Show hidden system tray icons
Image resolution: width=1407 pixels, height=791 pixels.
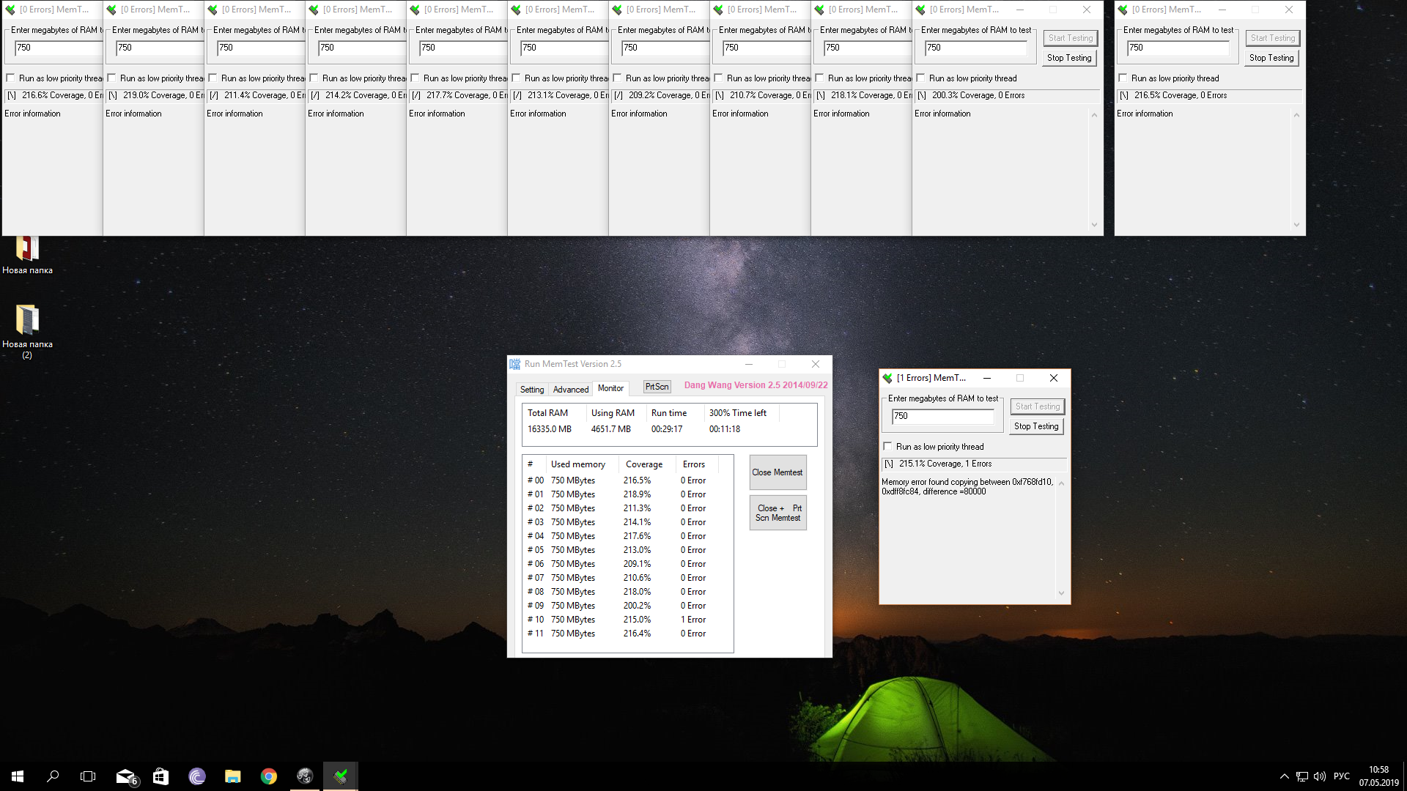[x=1284, y=776]
